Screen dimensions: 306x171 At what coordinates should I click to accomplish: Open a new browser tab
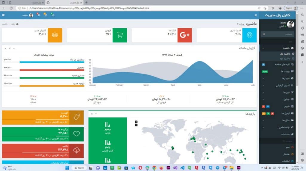coord(86,3)
